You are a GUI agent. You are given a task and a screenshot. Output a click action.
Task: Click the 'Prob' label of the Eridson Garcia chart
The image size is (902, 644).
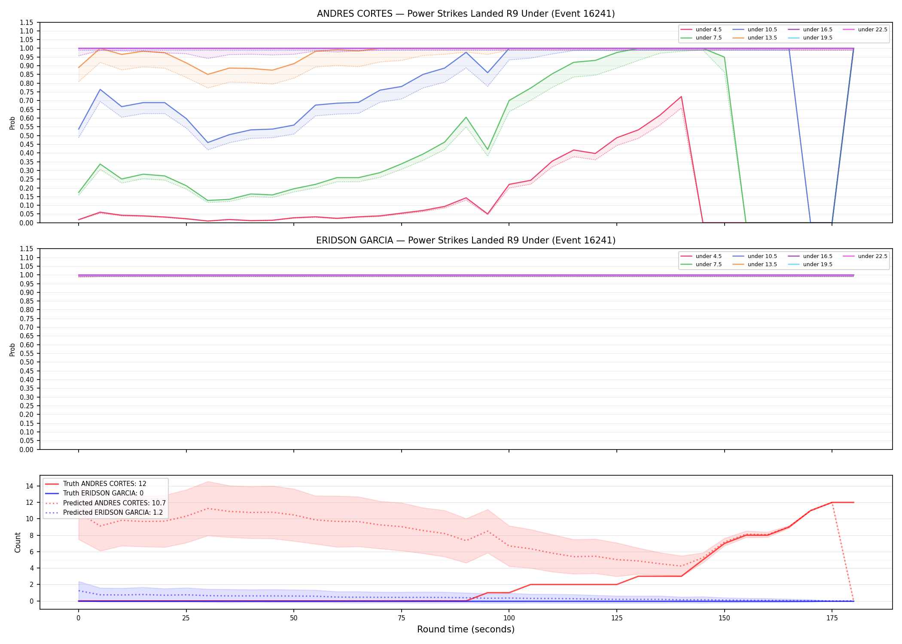(x=12, y=349)
